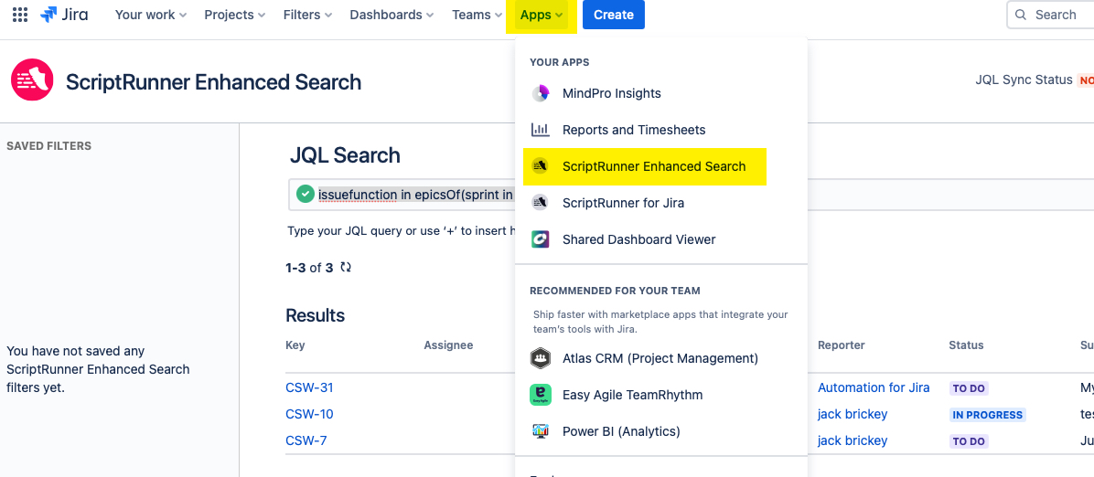Click the Easy Agile TeamRhythm icon
Screen dimensions: 1094x477
click(541, 395)
